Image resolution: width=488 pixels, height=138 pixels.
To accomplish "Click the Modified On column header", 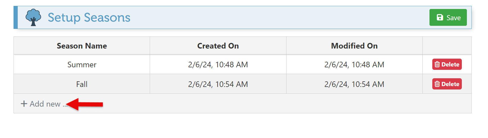I will coord(354,46).
